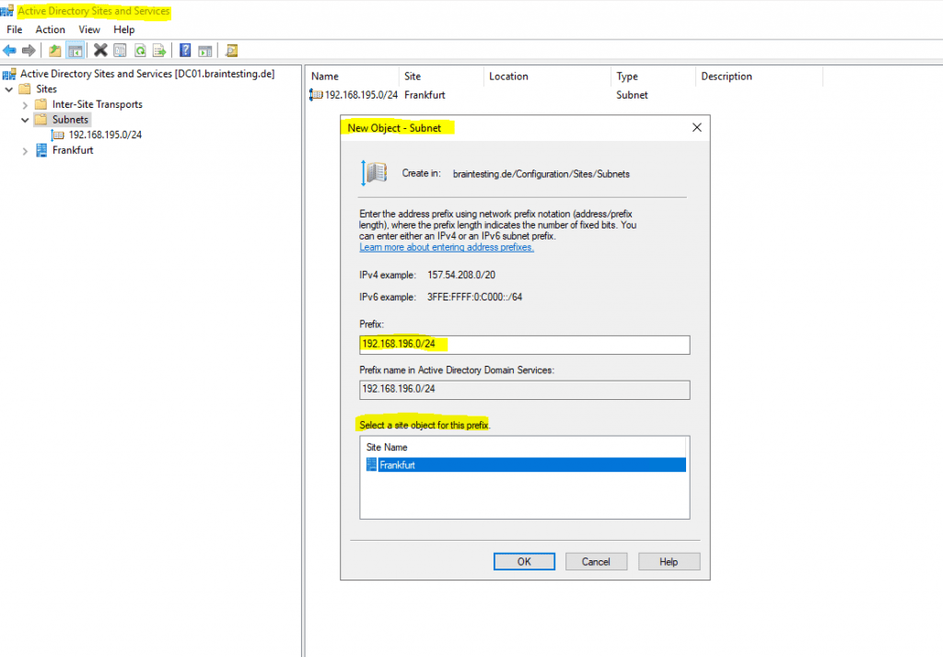943x657 pixels.
Task: Select Sites label in console tree
Action: (x=46, y=89)
